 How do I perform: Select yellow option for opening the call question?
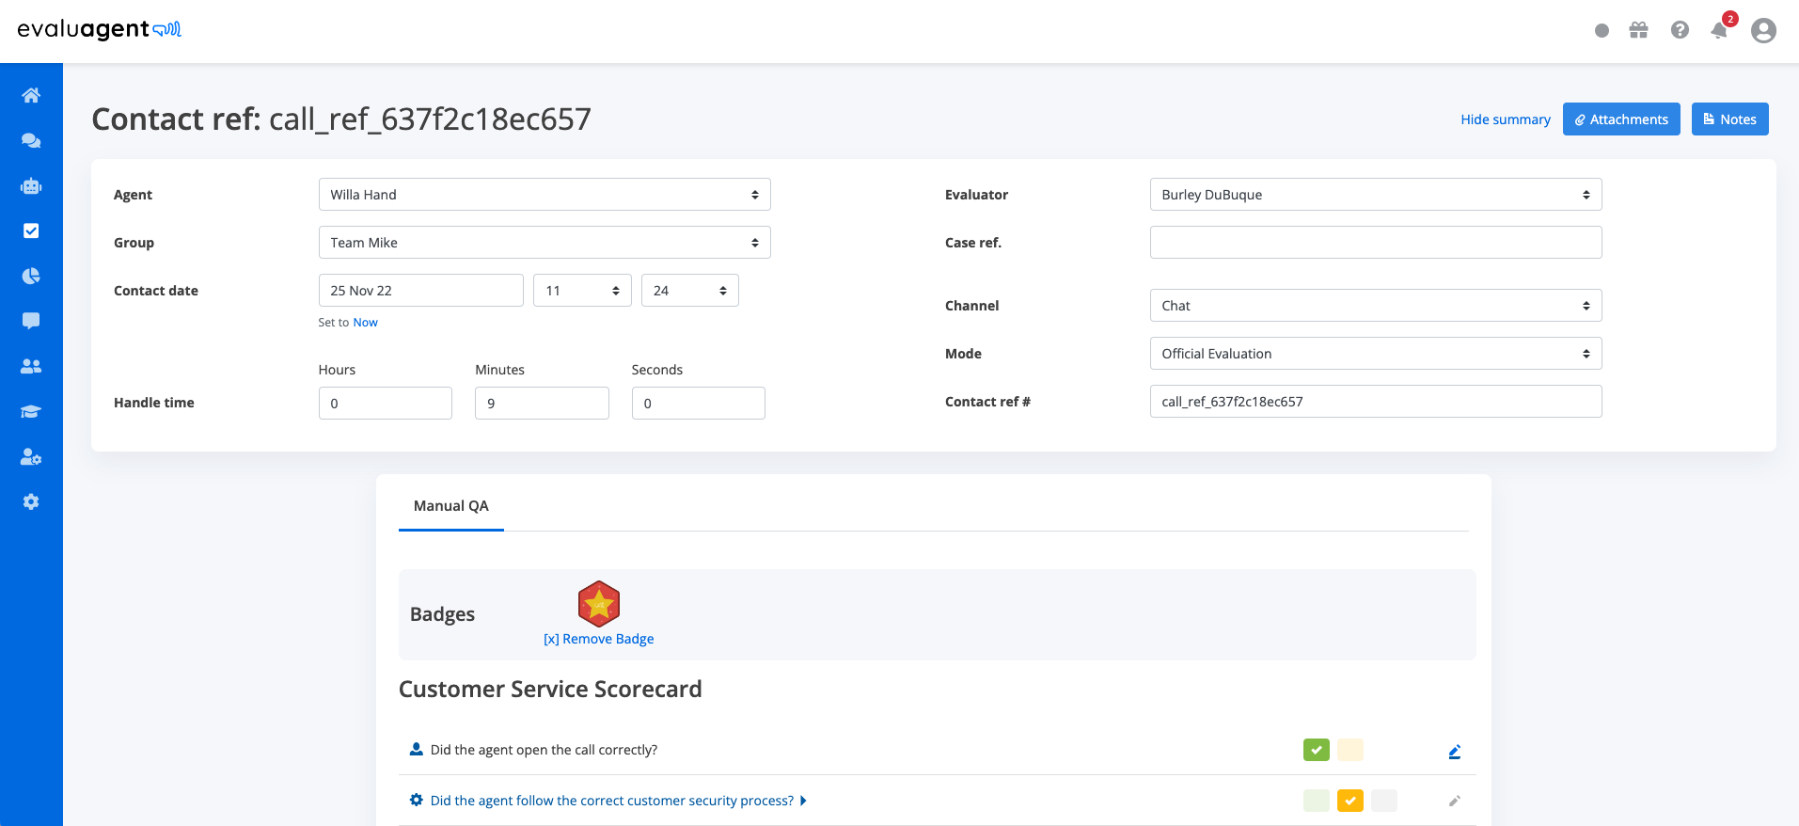click(1350, 750)
